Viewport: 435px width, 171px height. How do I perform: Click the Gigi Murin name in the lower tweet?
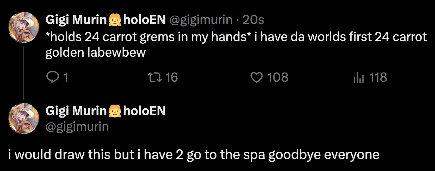(x=76, y=111)
